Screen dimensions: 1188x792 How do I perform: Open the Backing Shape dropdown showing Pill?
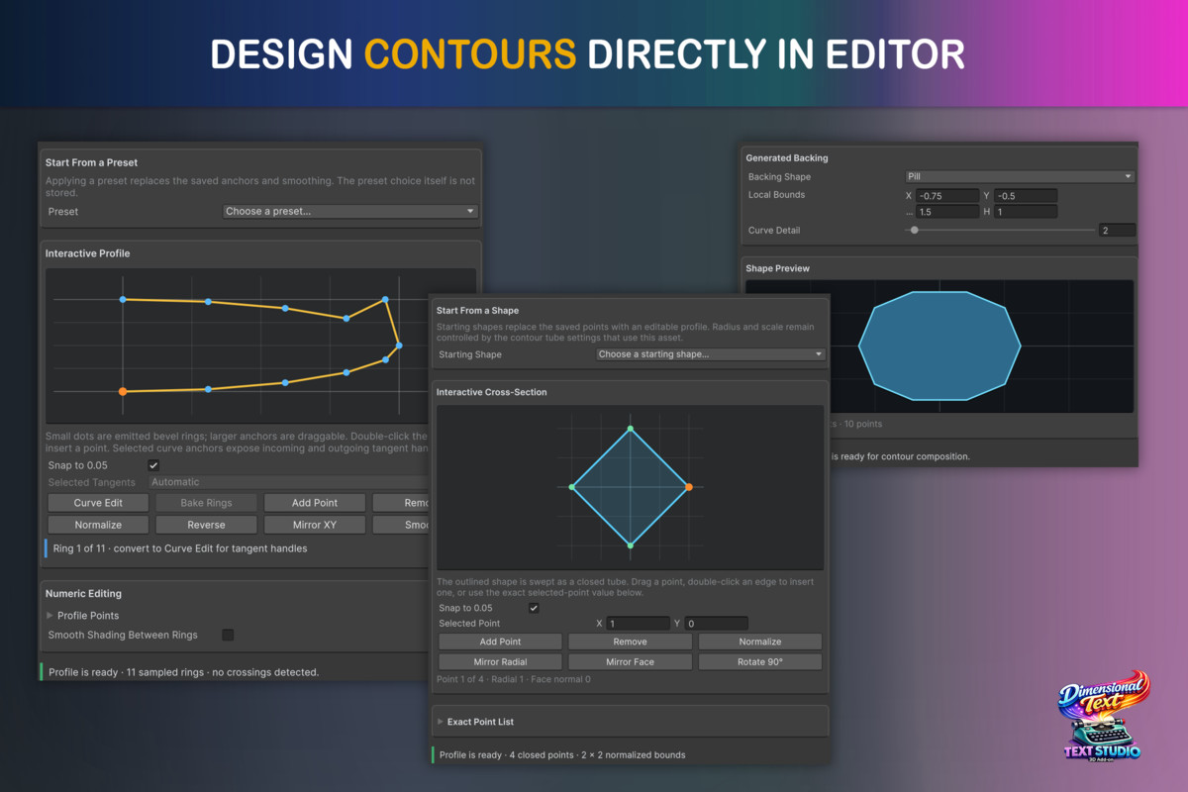pyautogui.click(x=1020, y=176)
